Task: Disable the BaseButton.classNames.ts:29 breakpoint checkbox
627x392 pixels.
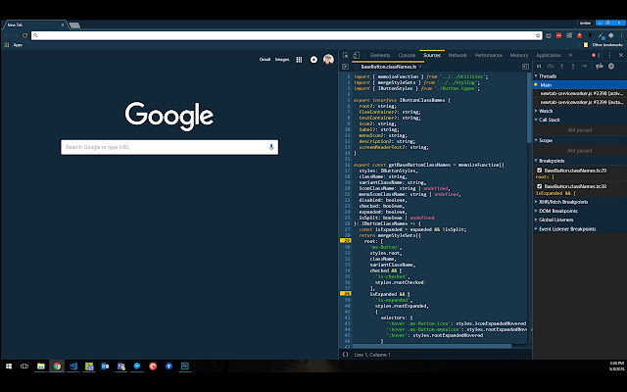Action: coord(539,171)
